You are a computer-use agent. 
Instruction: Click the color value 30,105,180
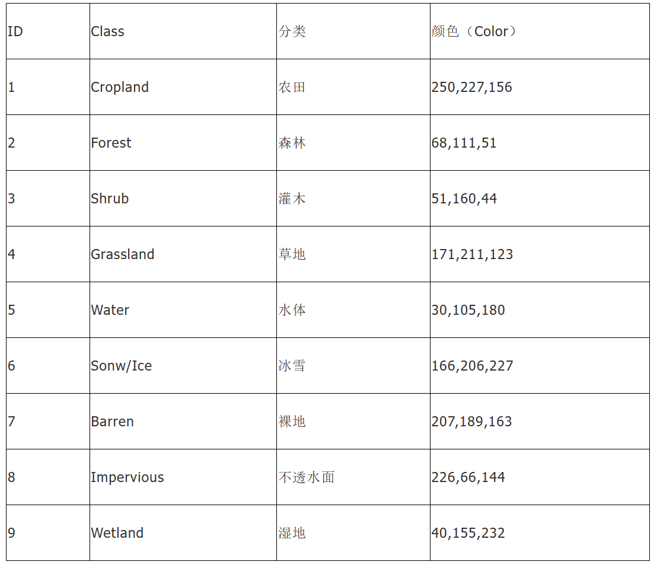point(468,310)
